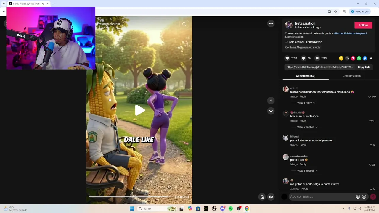Screen dimensions: 379x213
Task: Toggle the auto-scroll button beside the volume
Action: 262,197
